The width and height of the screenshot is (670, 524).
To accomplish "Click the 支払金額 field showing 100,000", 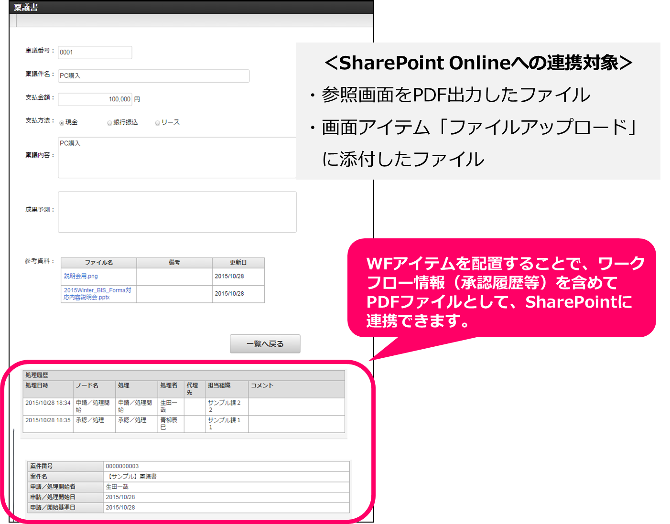I will tap(95, 99).
